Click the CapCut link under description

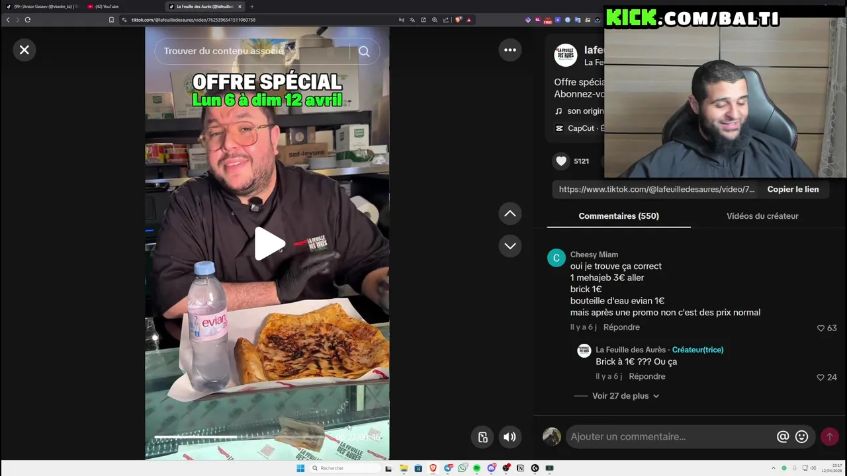[580, 128]
